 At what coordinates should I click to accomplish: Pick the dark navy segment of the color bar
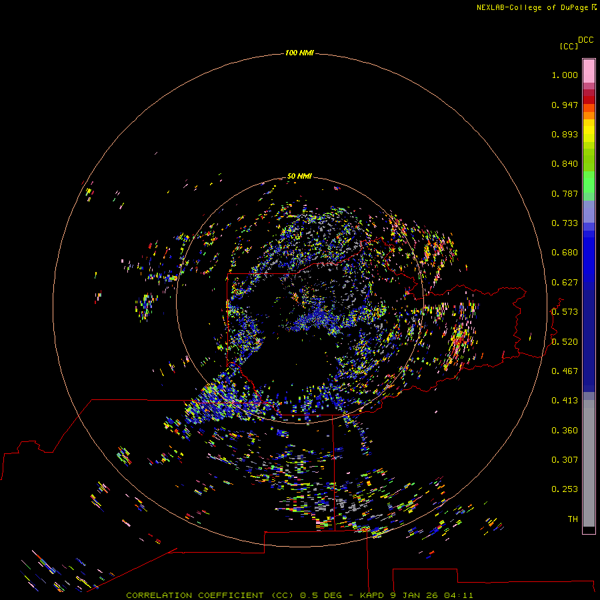pyautogui.click(x=589, y=337)
